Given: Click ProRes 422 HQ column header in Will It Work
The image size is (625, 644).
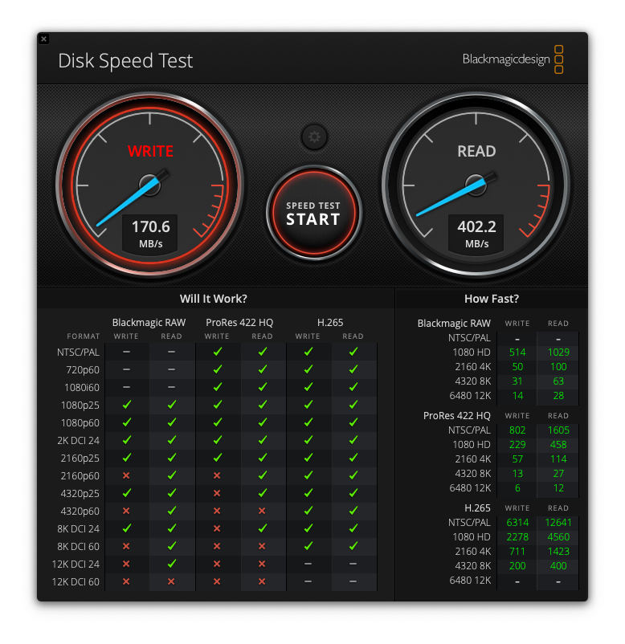Looking at the screenshot, I should pyautogui.click(x=239, y=323).
